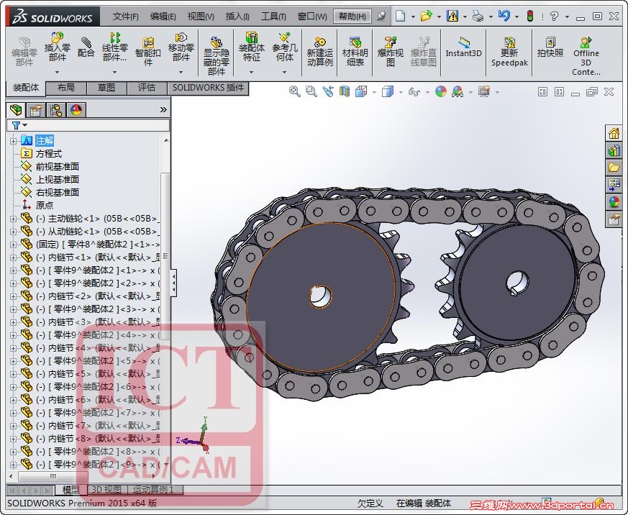This screenshot has width=628, height=515.
Task: Switch to the 3D 视图 bottom tab
Action: pos(106,489)
